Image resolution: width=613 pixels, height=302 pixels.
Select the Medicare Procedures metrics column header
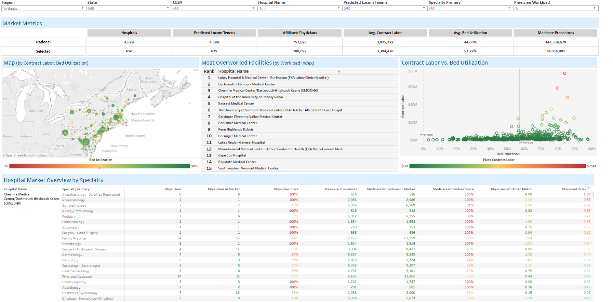click(x=556, y=33)
